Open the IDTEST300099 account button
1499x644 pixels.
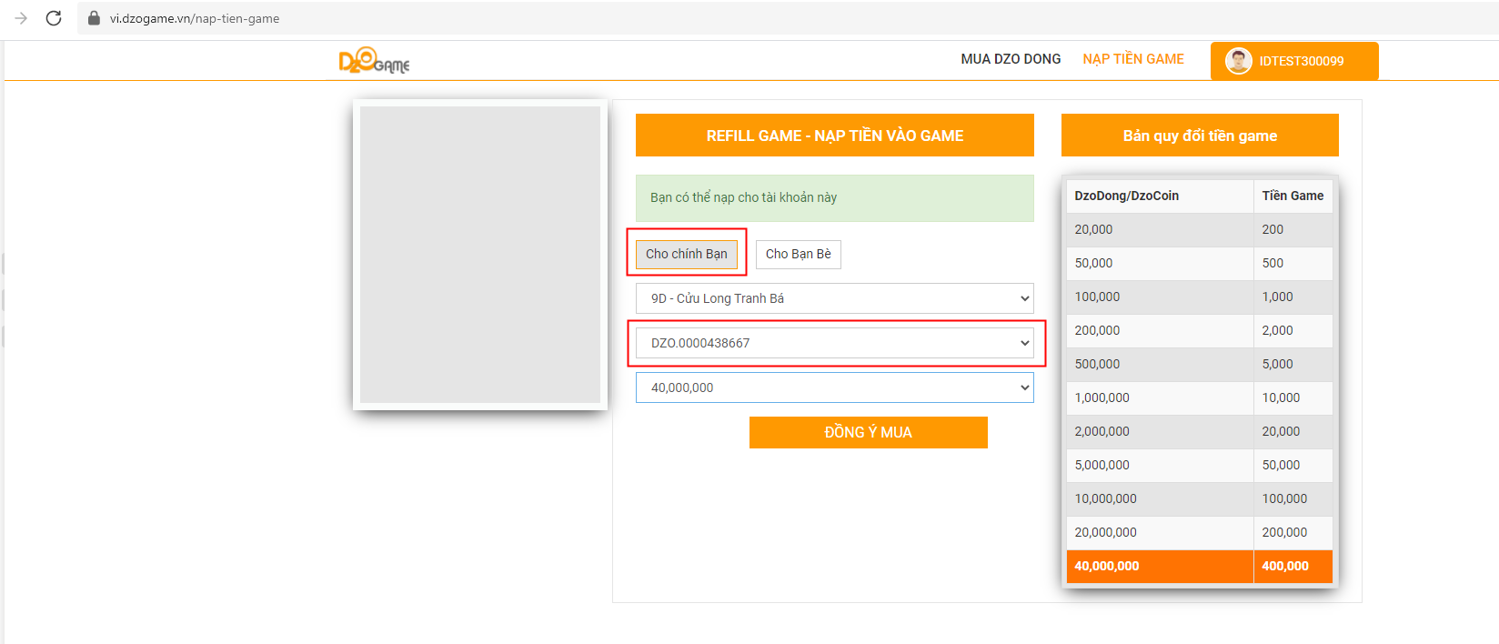(x=1301, y=61)
